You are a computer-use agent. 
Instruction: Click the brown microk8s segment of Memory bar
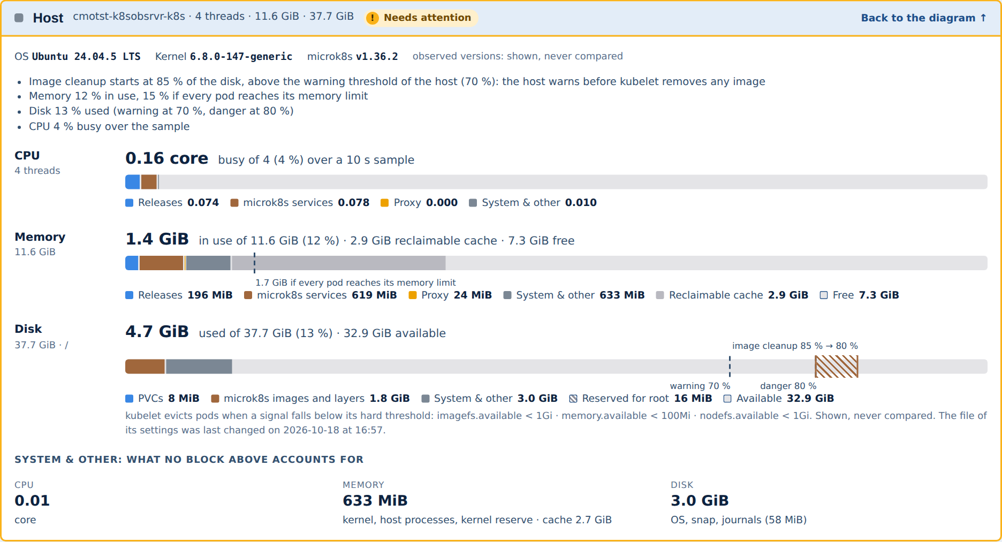click(x=162, y=263)
